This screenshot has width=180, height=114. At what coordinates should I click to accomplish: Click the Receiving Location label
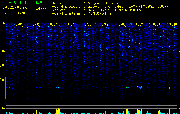click(67, 7)
